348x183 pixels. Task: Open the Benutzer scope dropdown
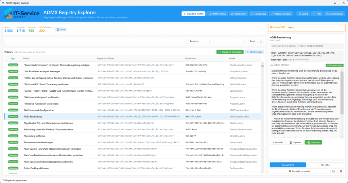200,41
